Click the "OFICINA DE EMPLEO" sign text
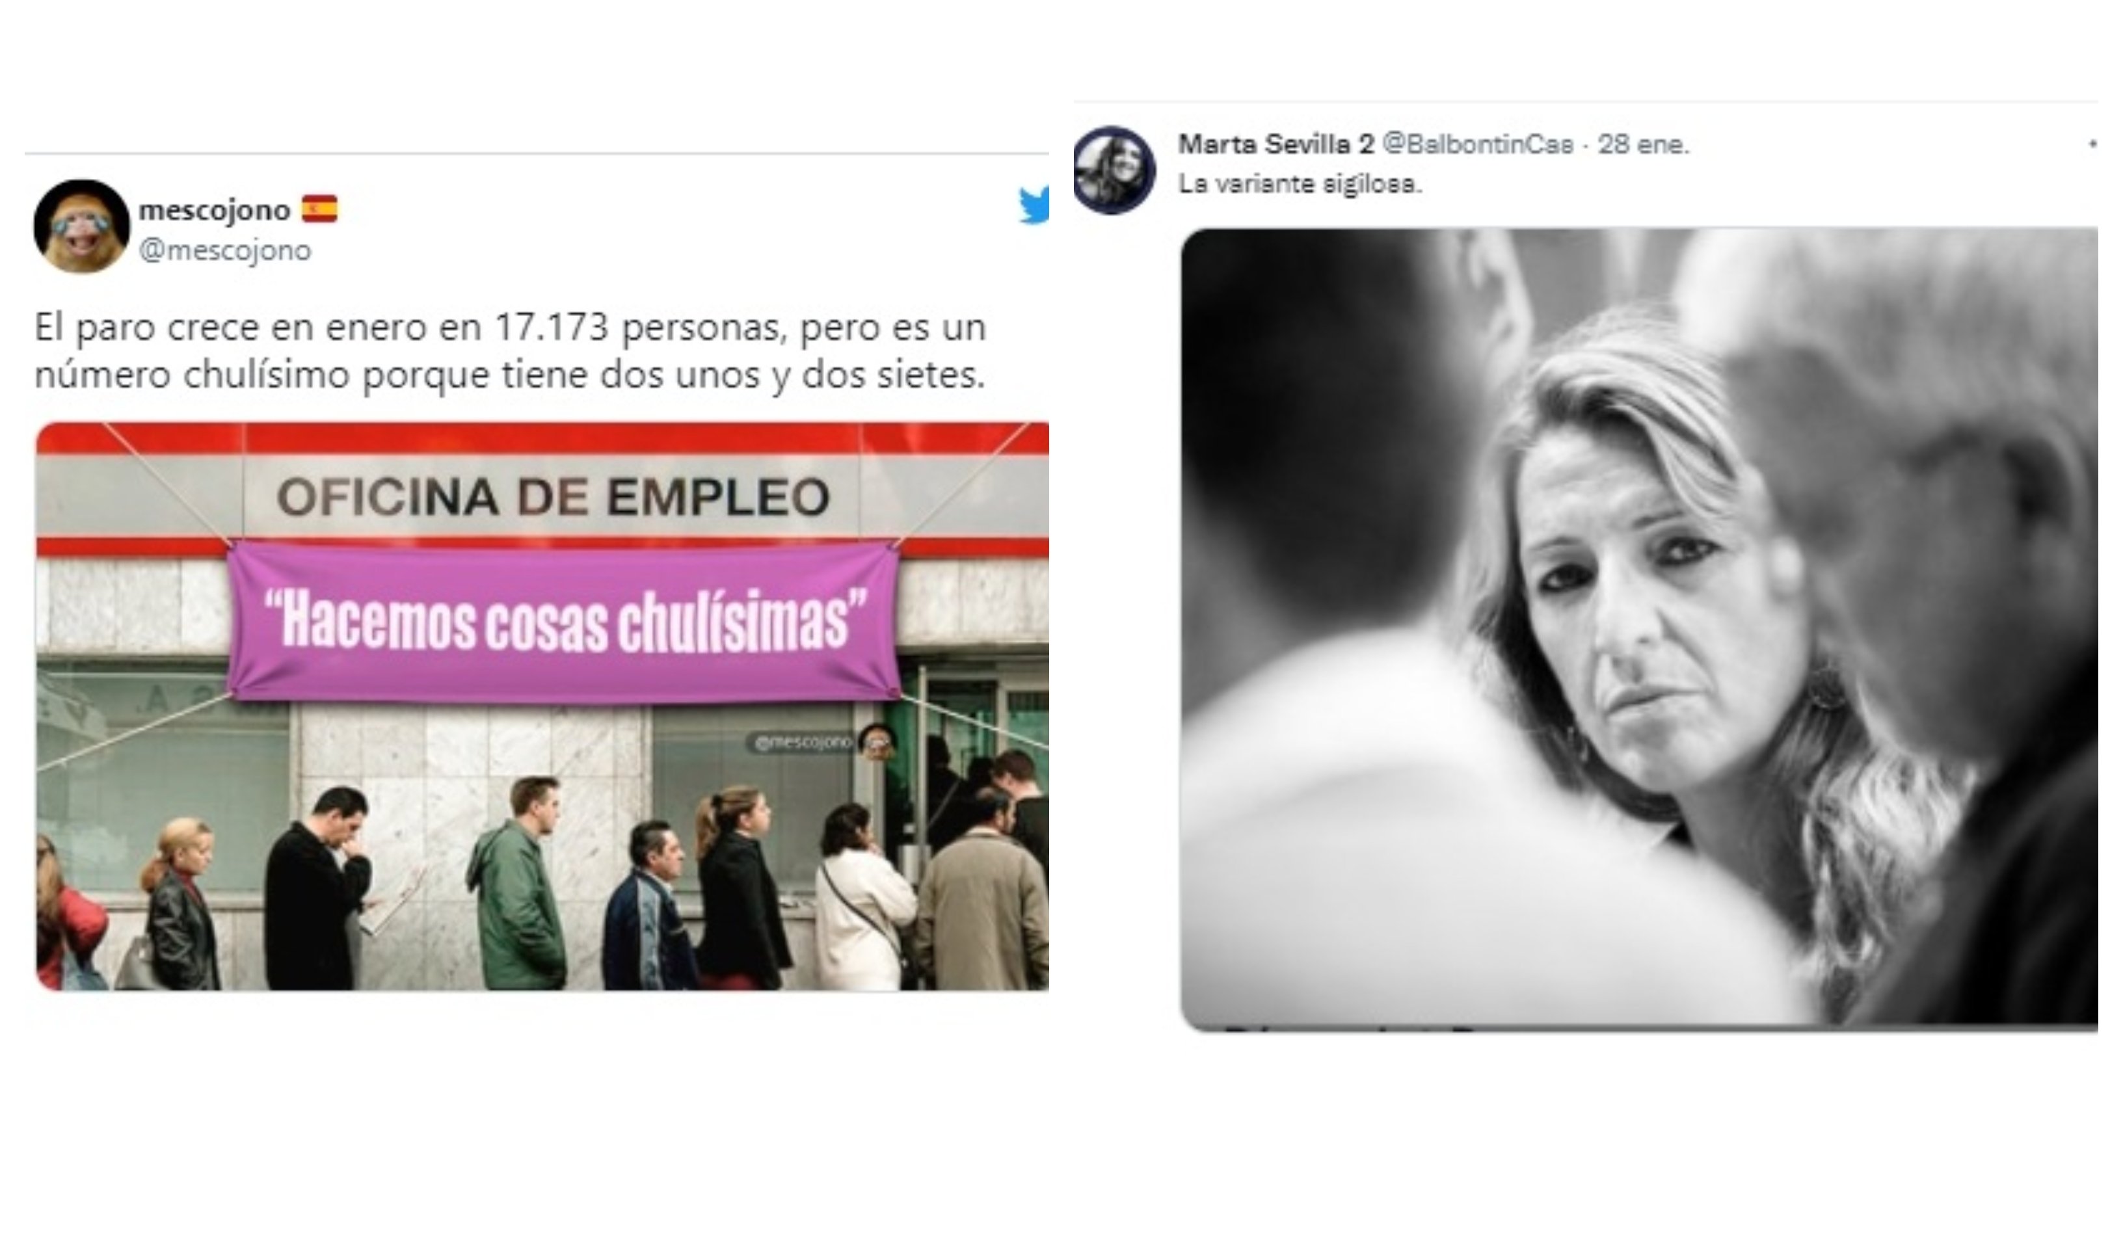This screenshot has height=1233, width=2123. click(554, 497)
